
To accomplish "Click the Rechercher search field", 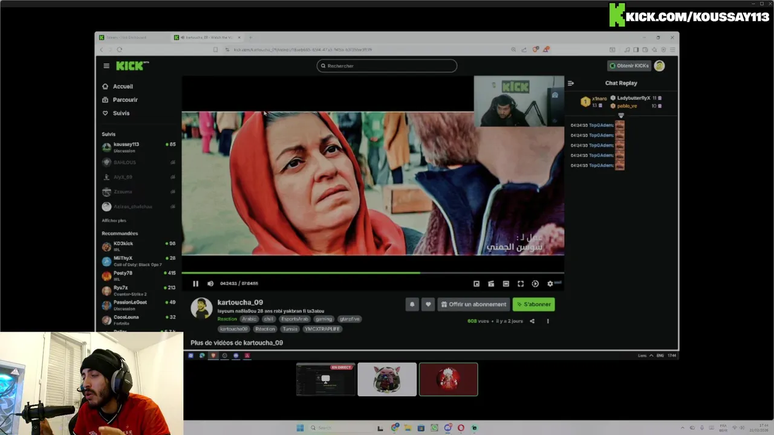I will coord(387,66).
